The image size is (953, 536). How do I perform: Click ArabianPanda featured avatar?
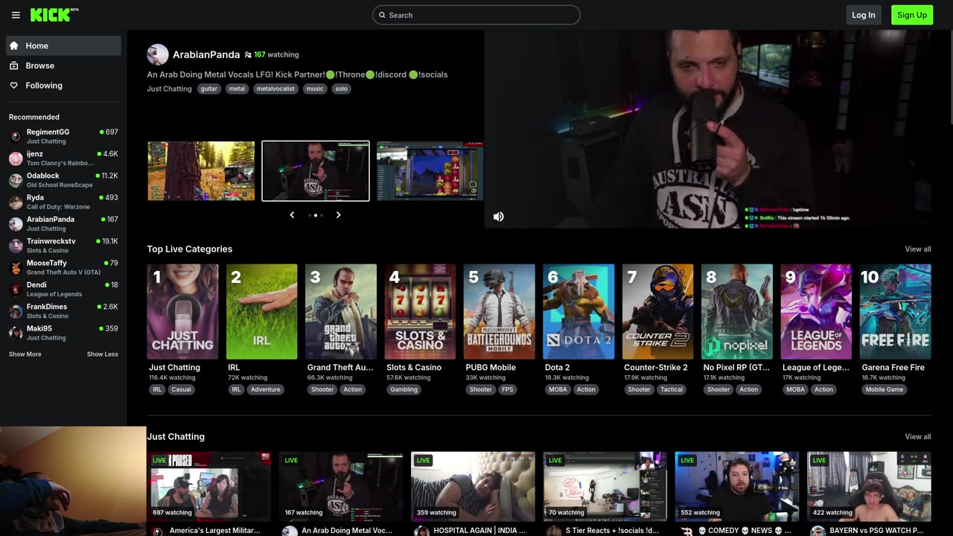pyautogui.click(x=158, y=54)
